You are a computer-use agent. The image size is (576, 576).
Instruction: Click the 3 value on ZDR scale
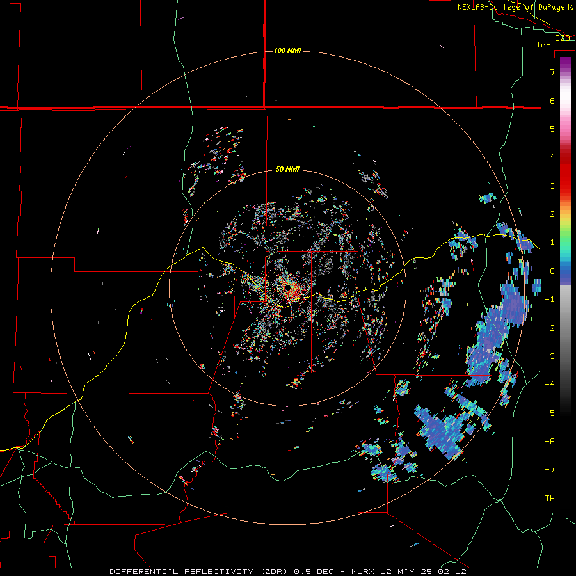pos(552,186)
